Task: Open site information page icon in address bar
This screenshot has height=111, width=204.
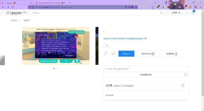Action: tap(33, 7)
